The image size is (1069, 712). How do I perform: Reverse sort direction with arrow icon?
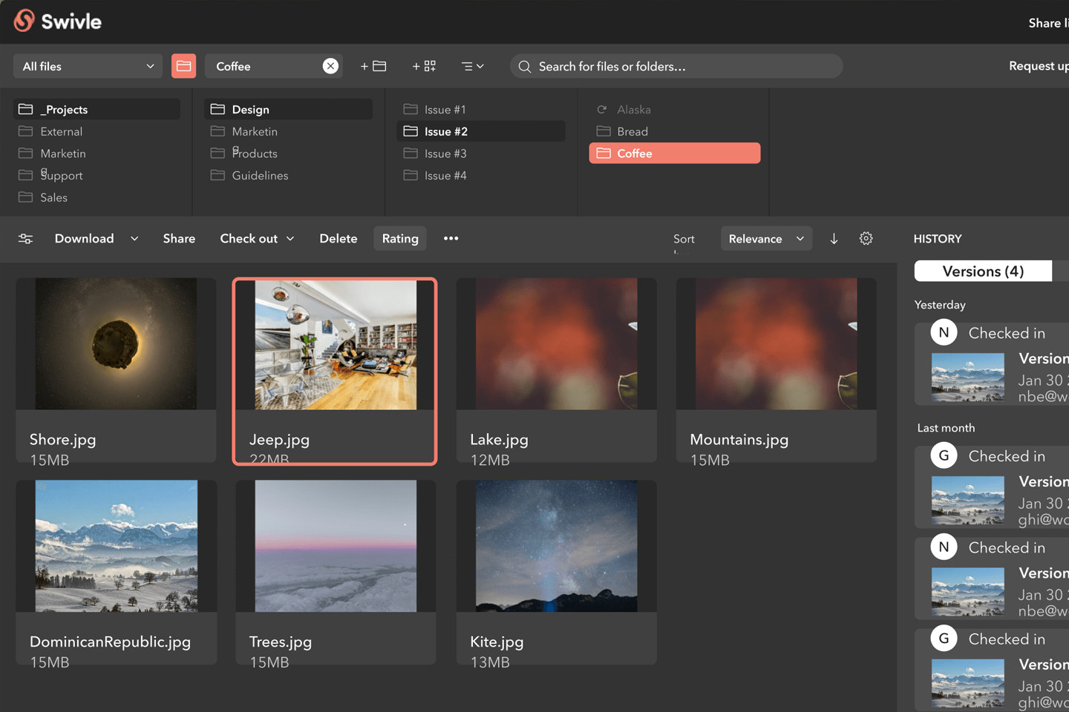(834, 239)
